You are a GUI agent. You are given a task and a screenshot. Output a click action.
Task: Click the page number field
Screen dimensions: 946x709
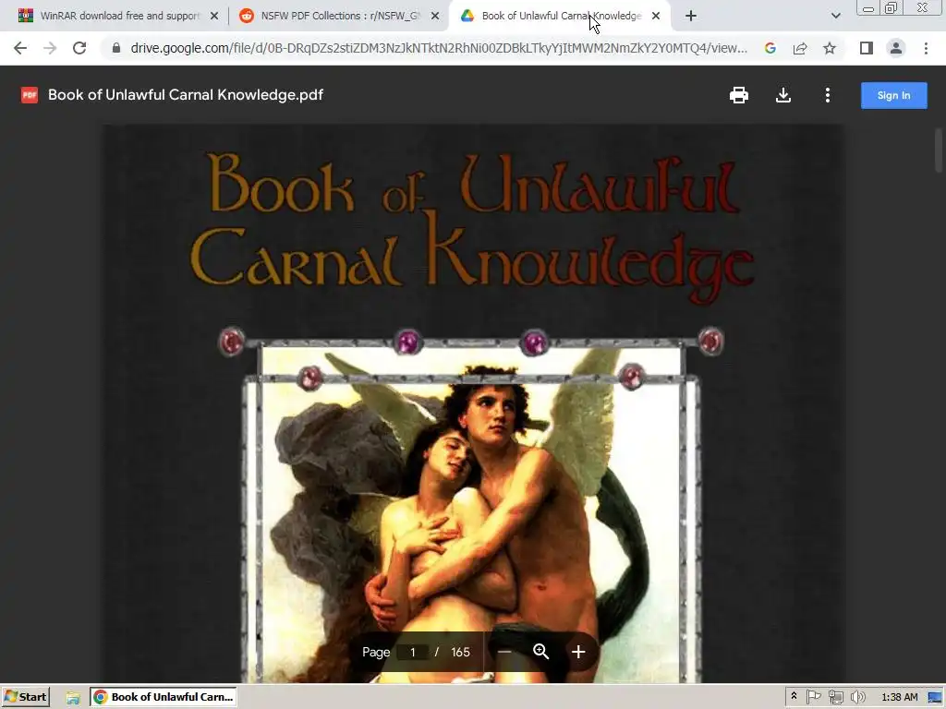pos(413,653)
